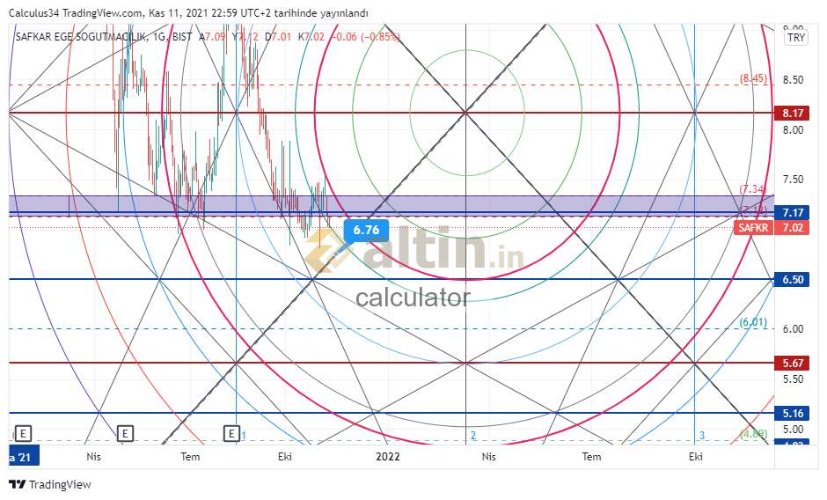Click the 6.76 price callout label
The width and height of the screenshot is (827, 500).
coord(366,231)
